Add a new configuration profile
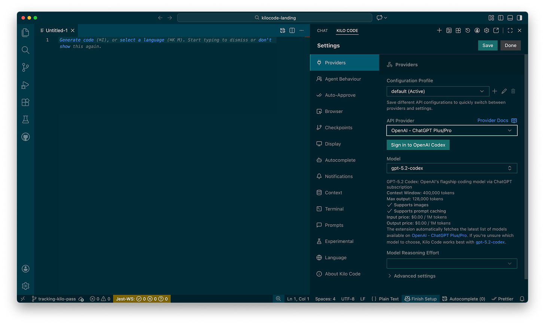Screen dimensions: 545x325 (494, 91)
